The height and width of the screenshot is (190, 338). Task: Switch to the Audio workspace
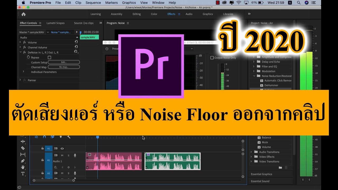click(x=189, y=14)
